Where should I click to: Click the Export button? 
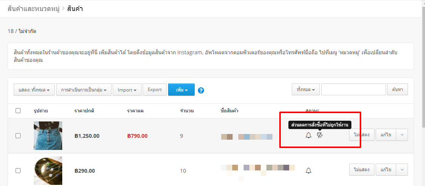(x=154, y=90)
